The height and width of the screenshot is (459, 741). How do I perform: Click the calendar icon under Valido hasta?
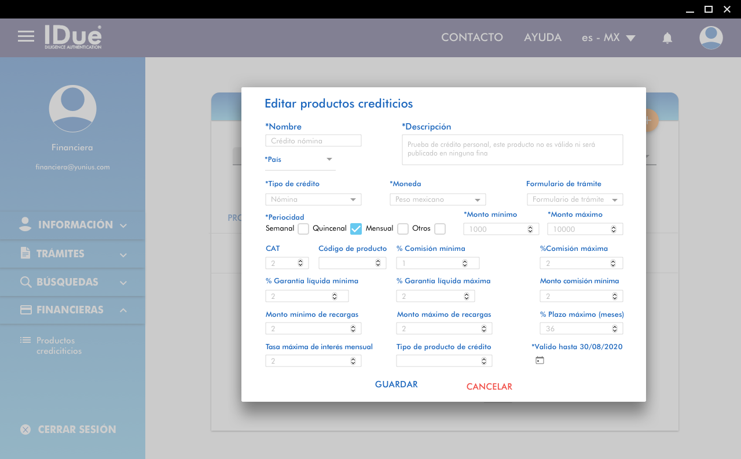[x=540, y=360]
